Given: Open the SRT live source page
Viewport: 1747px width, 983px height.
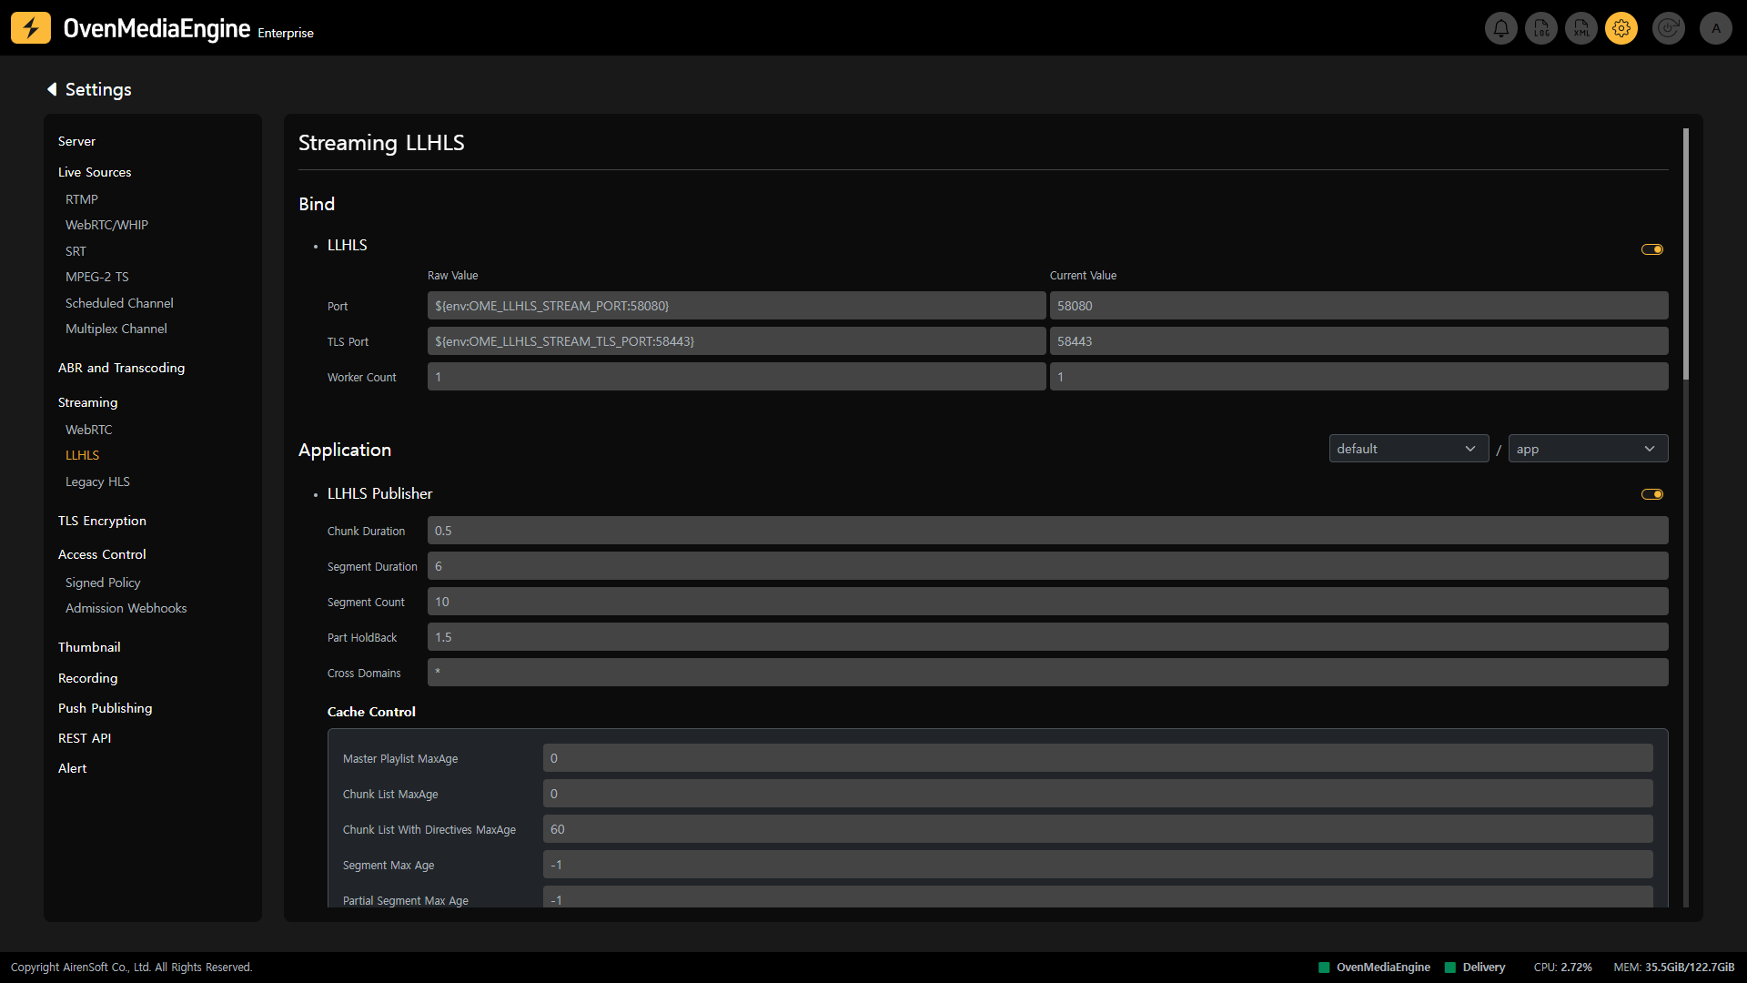Looking at the screenshot, I should click(76, 251).
